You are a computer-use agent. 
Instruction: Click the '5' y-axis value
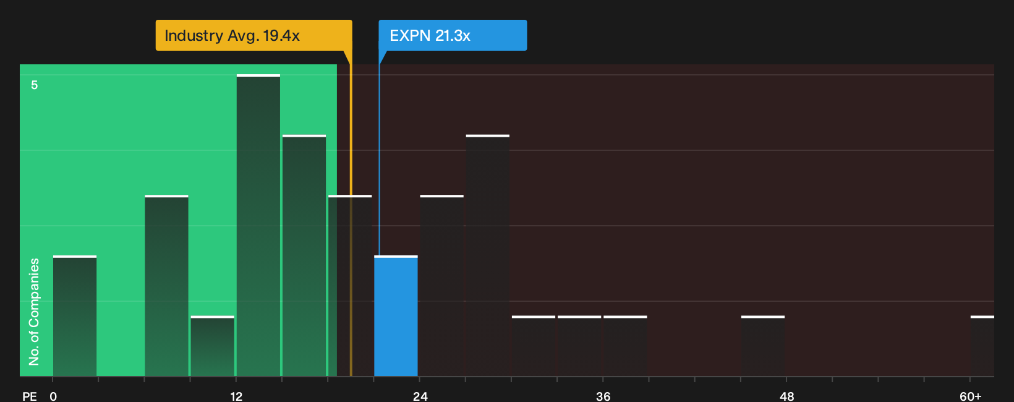tap(35, 85)
